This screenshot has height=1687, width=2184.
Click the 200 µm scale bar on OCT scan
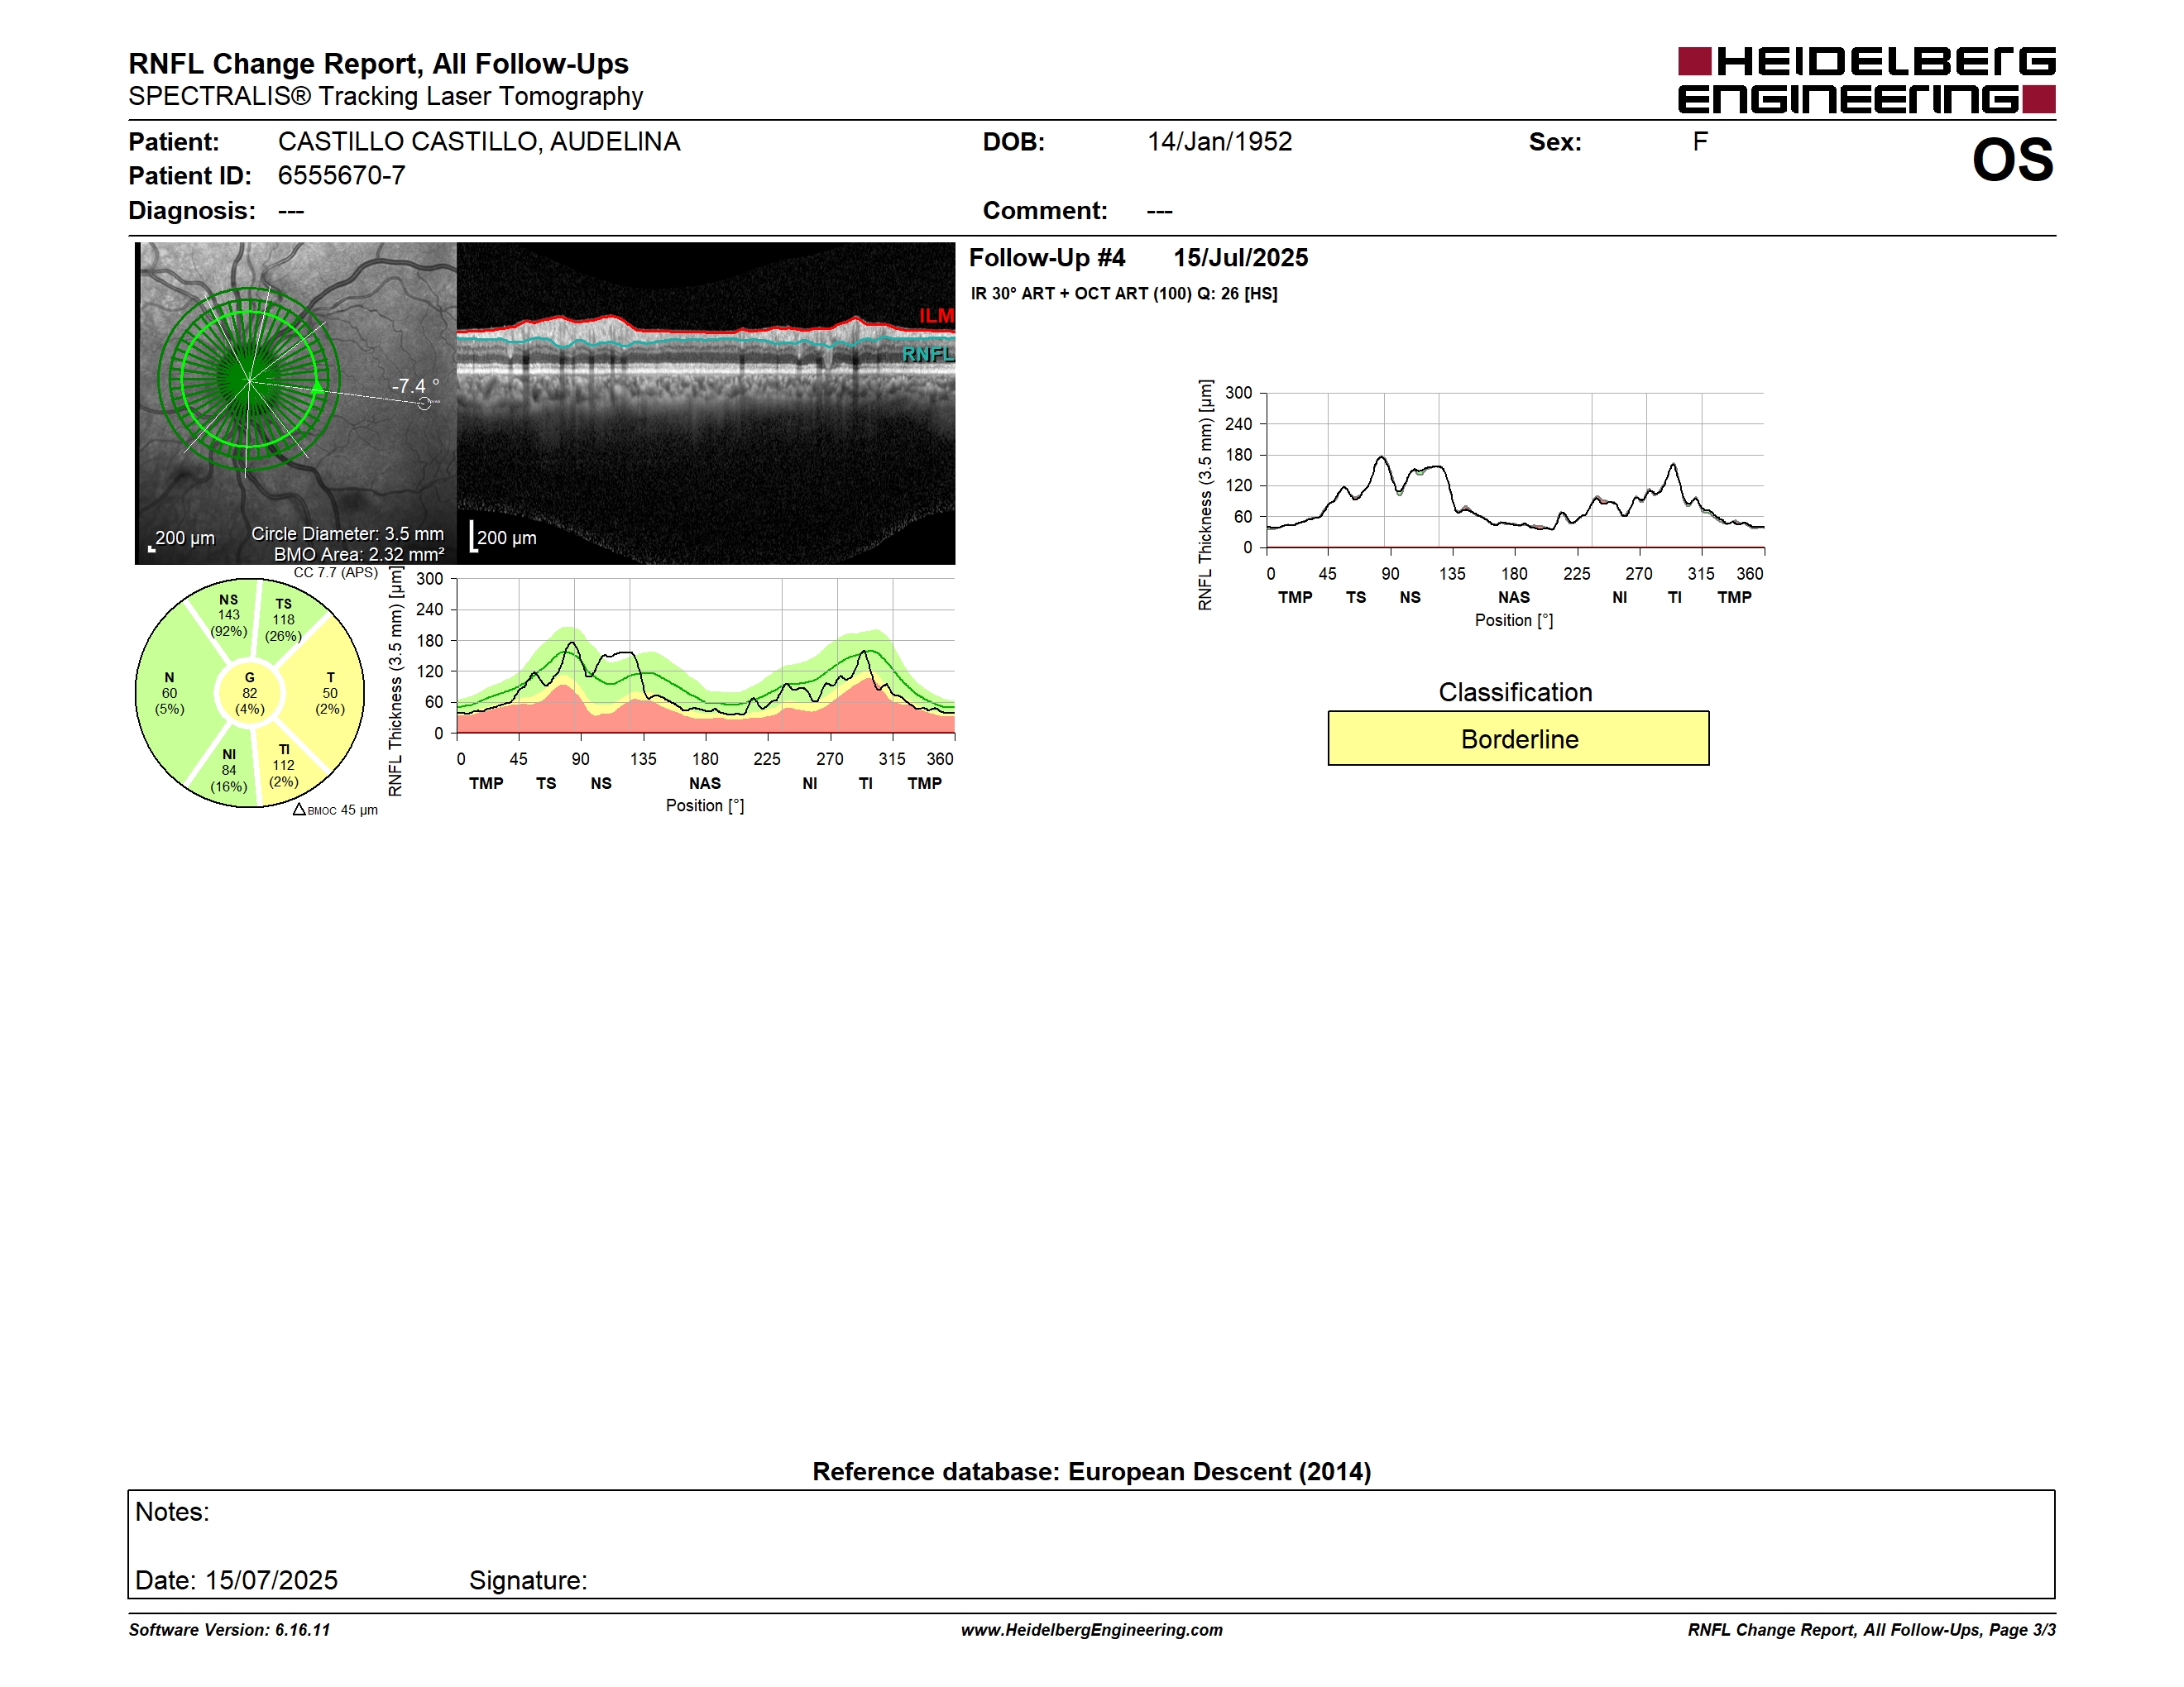(504, 537)
